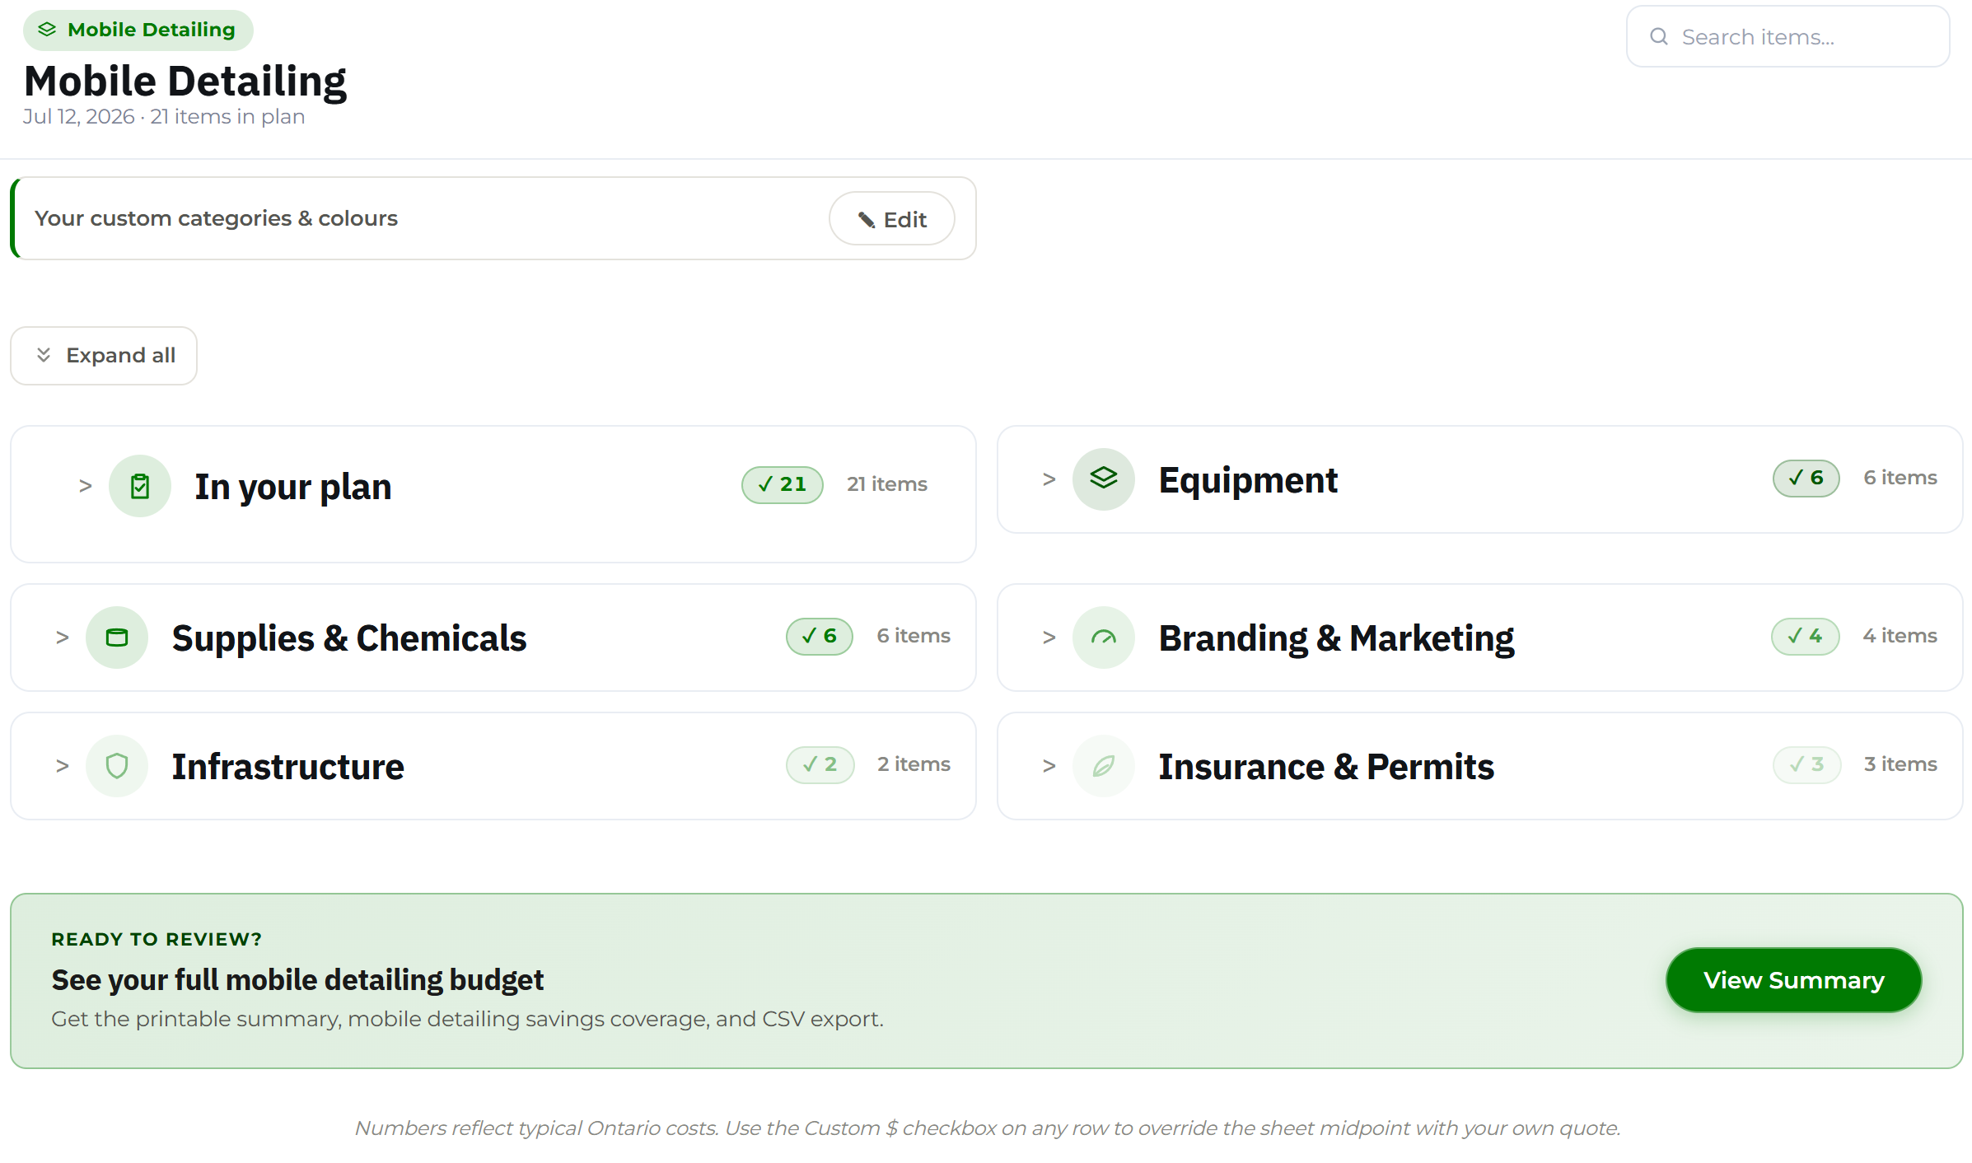The image size is (1972, 1163).
Task: Click the clipboard icon for In your plan
Action: (140, 486)
